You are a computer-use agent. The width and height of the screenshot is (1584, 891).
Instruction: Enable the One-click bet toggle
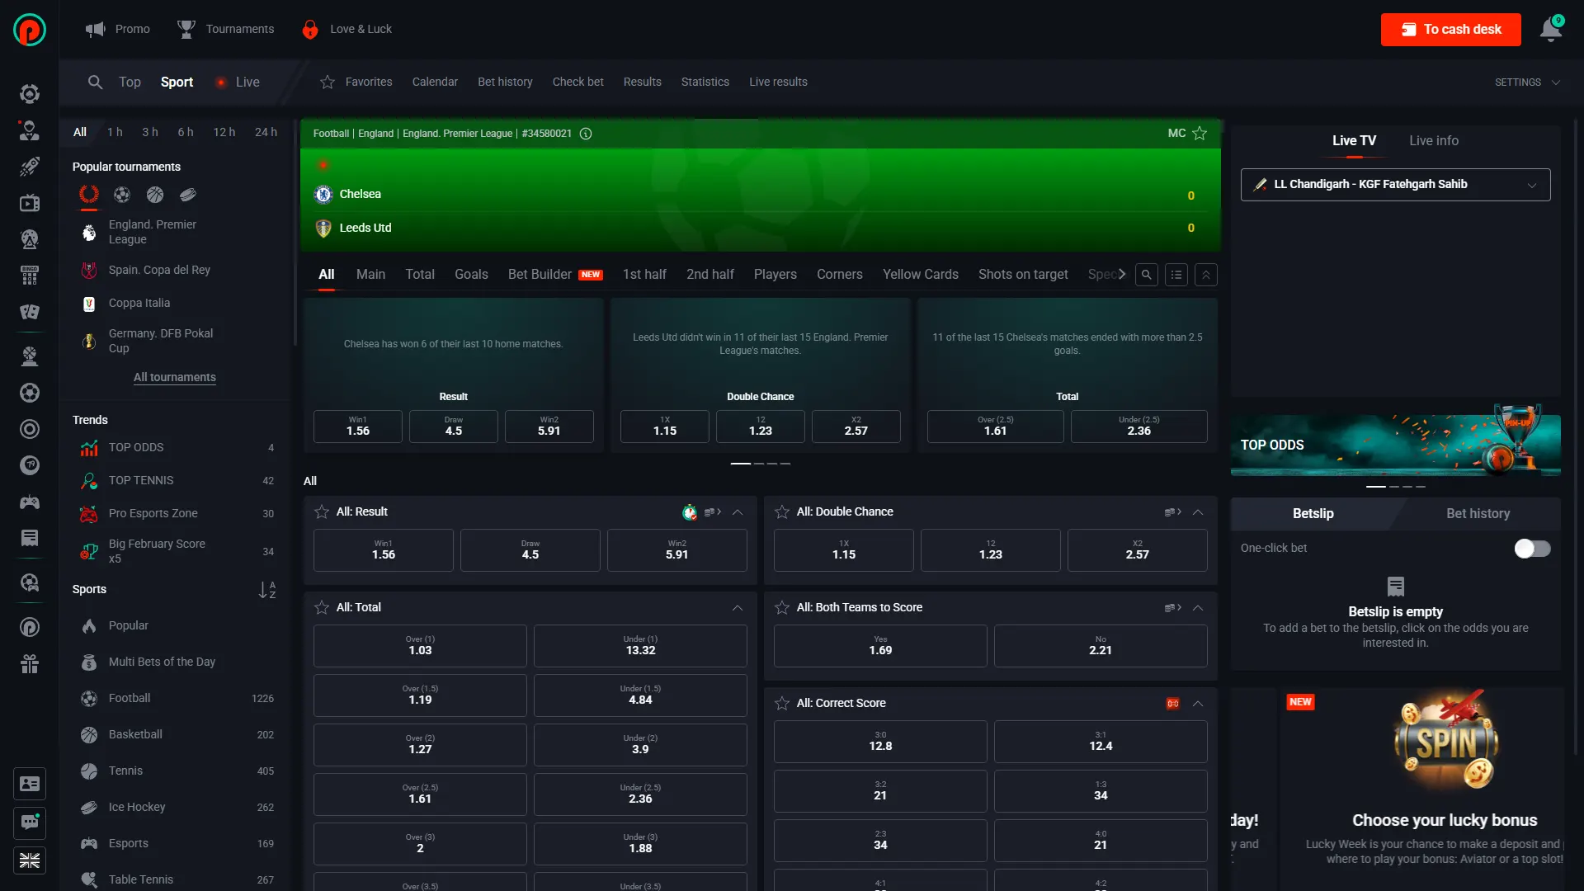[1532, 549]
